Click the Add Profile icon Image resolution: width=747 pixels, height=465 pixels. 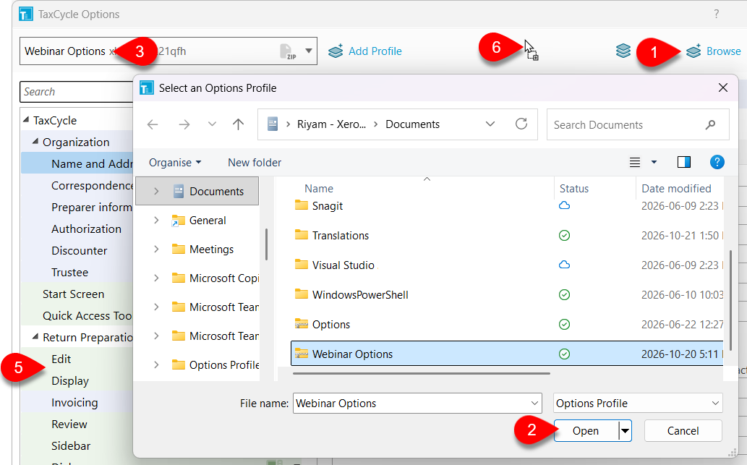336,51
